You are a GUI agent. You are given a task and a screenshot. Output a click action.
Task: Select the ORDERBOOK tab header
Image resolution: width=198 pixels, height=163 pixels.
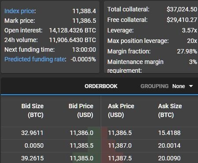pos(101,86)
